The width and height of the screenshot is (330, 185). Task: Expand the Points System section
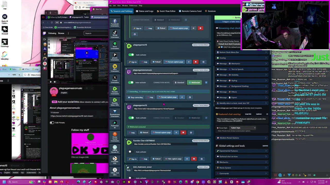pyautogui.click(x=242, y=168)
